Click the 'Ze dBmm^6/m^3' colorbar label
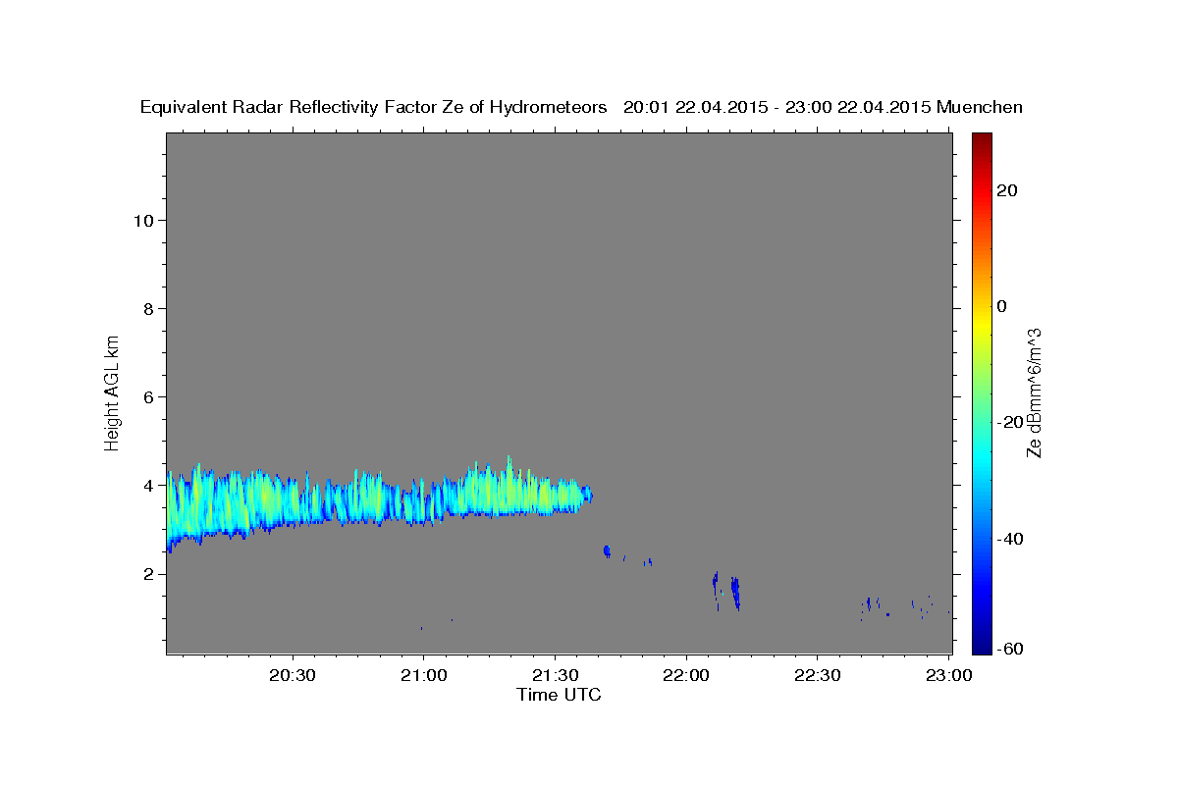Screen dimensions: 1178x785 1034,392
